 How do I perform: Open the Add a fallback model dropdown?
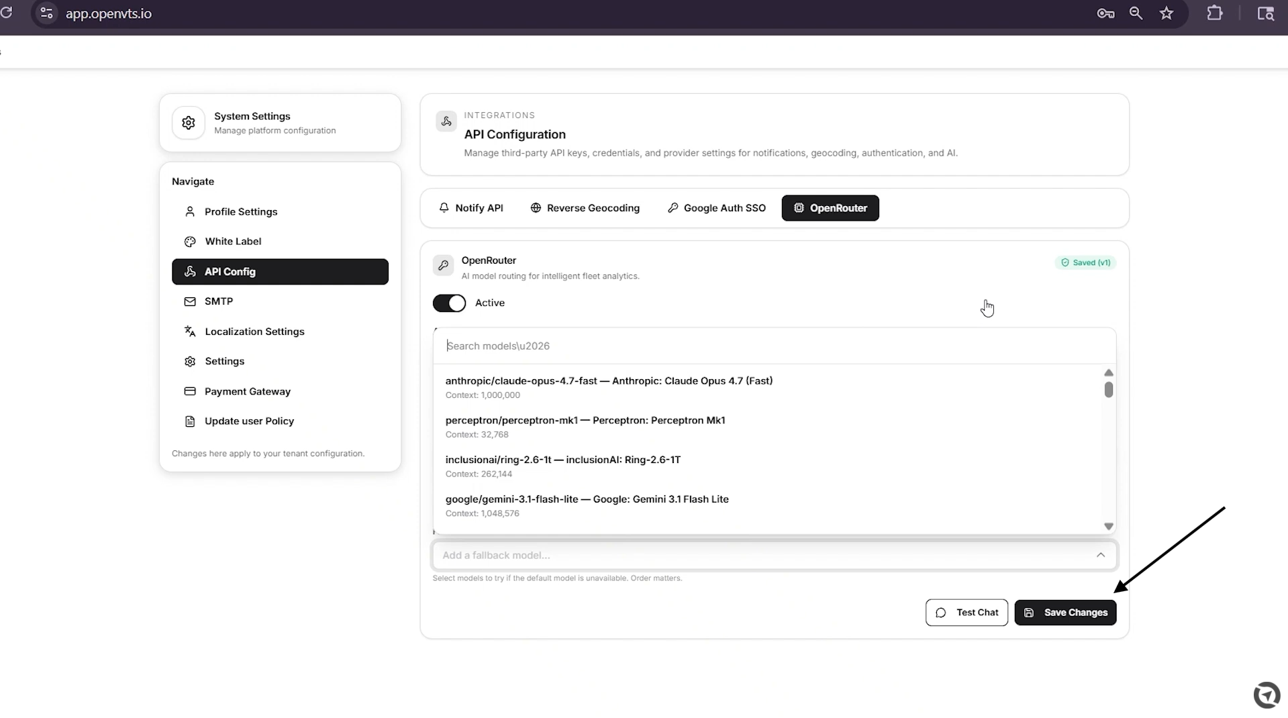click(x=775, y=556)
